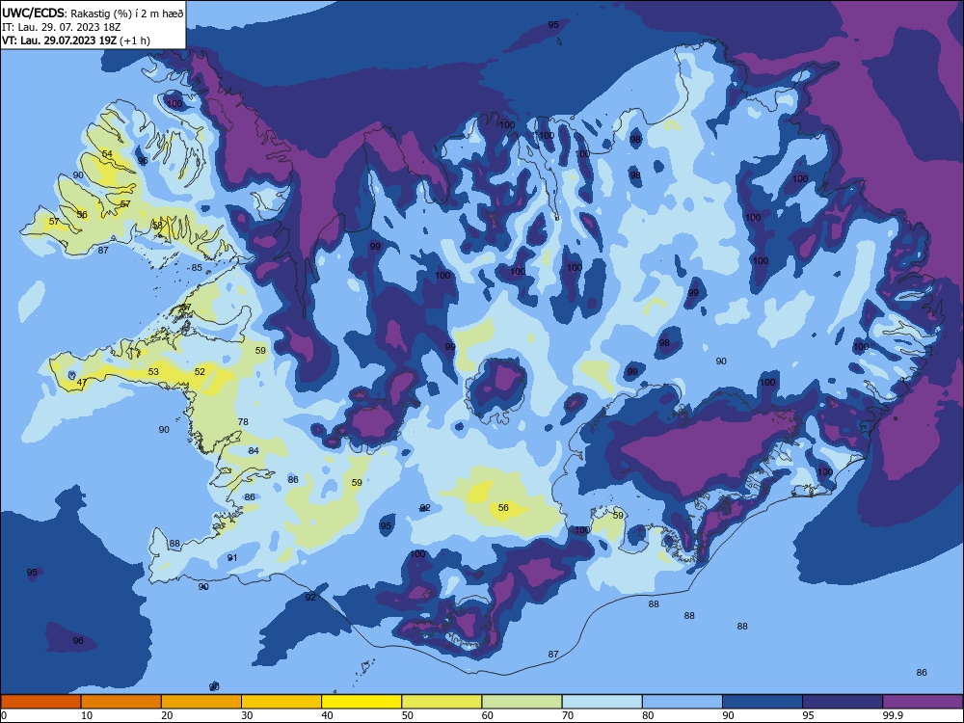Screen dimensions: 964x723
Task: Click the light blue 80–90 legend swatch
Action: click(683, 702)
